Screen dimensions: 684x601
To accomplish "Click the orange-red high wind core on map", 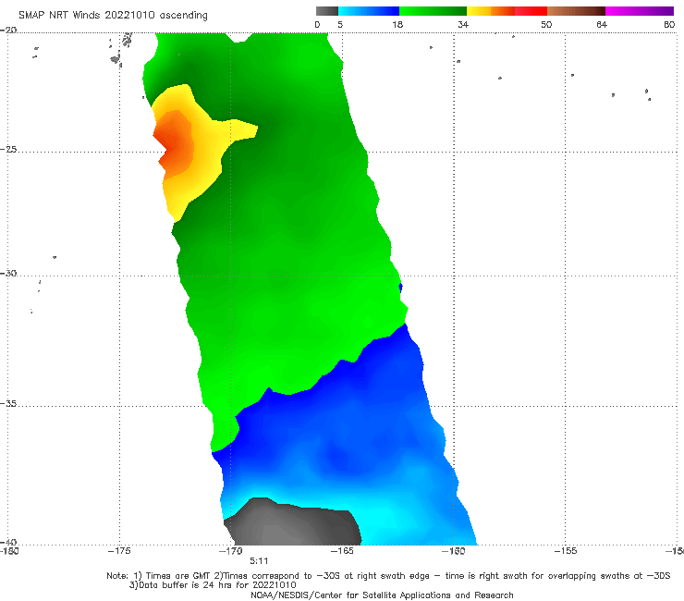I will (175, 144).
